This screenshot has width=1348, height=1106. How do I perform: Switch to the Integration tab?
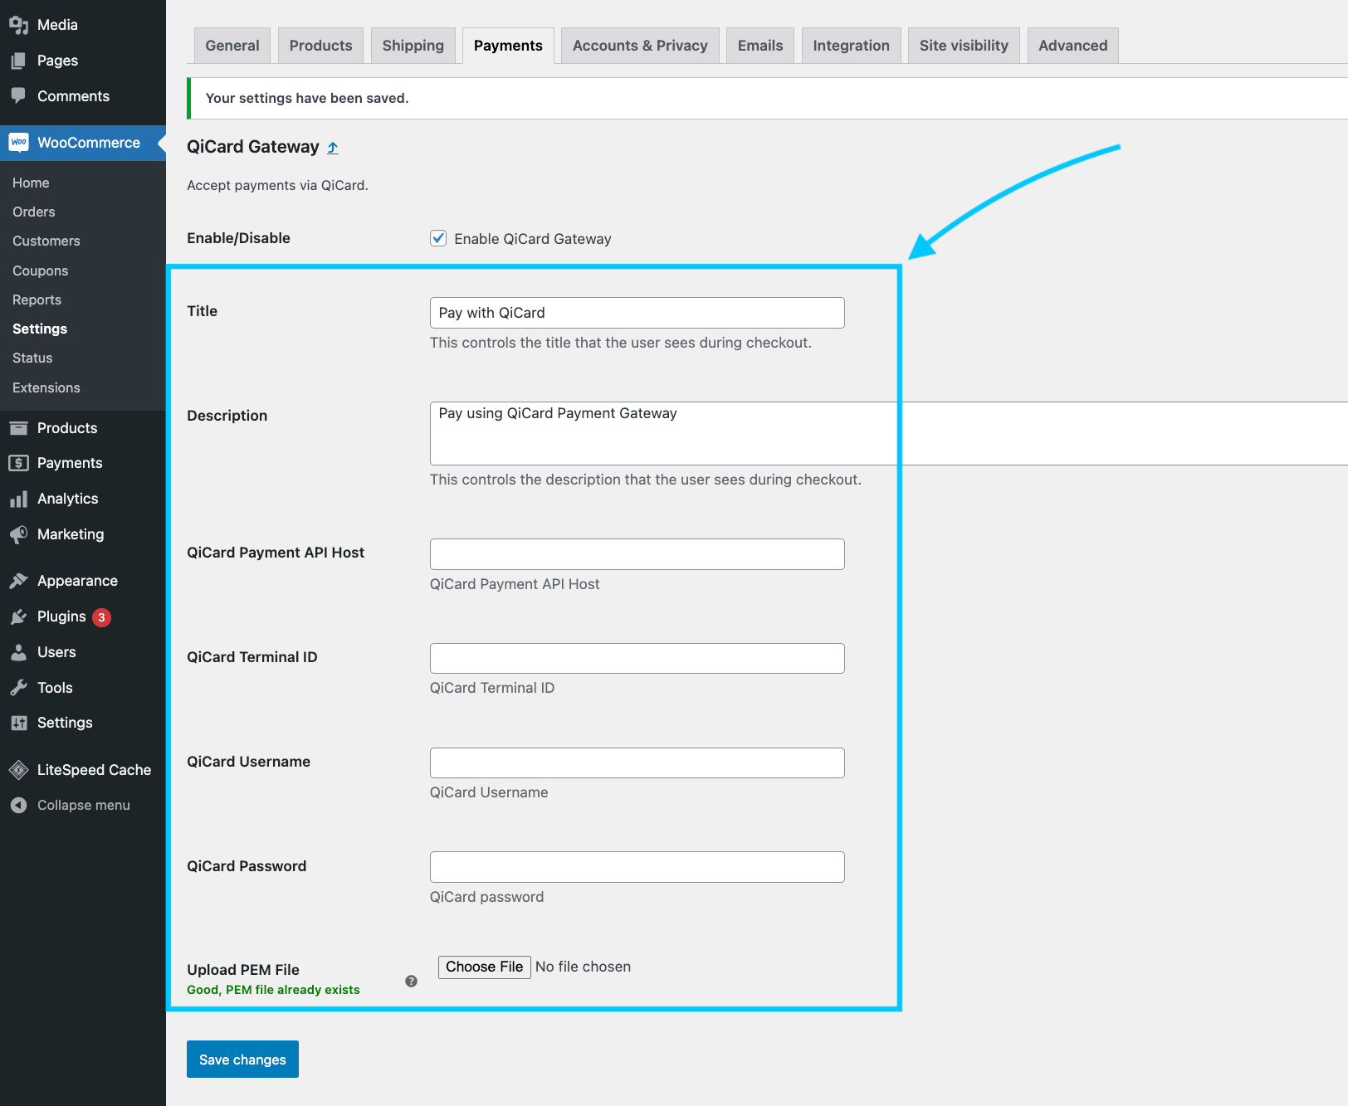click(x=851, y=46)
